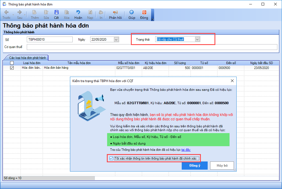
Task: Expand the Trạng thái status dropdown
Action: click(x=197, y=39)
